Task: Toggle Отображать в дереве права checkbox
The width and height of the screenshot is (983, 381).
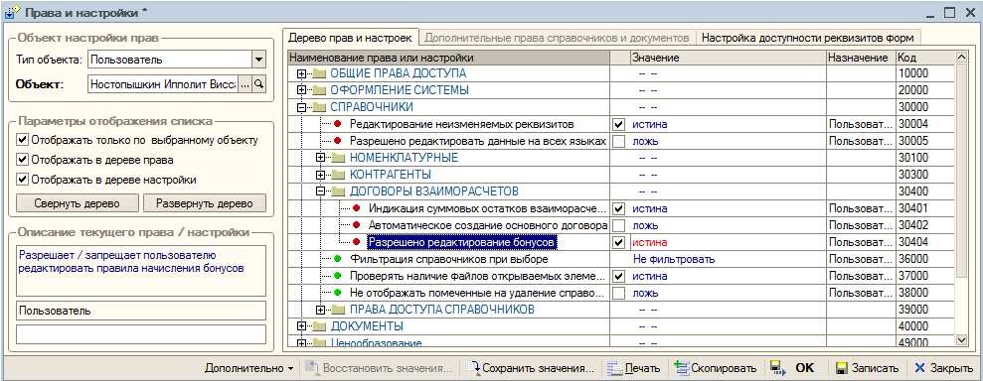Action: (23, 160)
